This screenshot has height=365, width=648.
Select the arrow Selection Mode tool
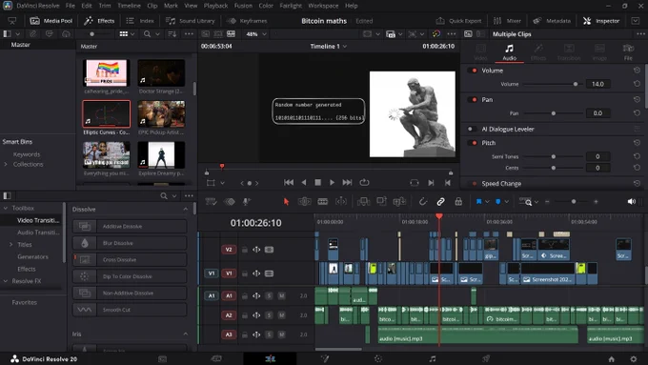[286, 202]
